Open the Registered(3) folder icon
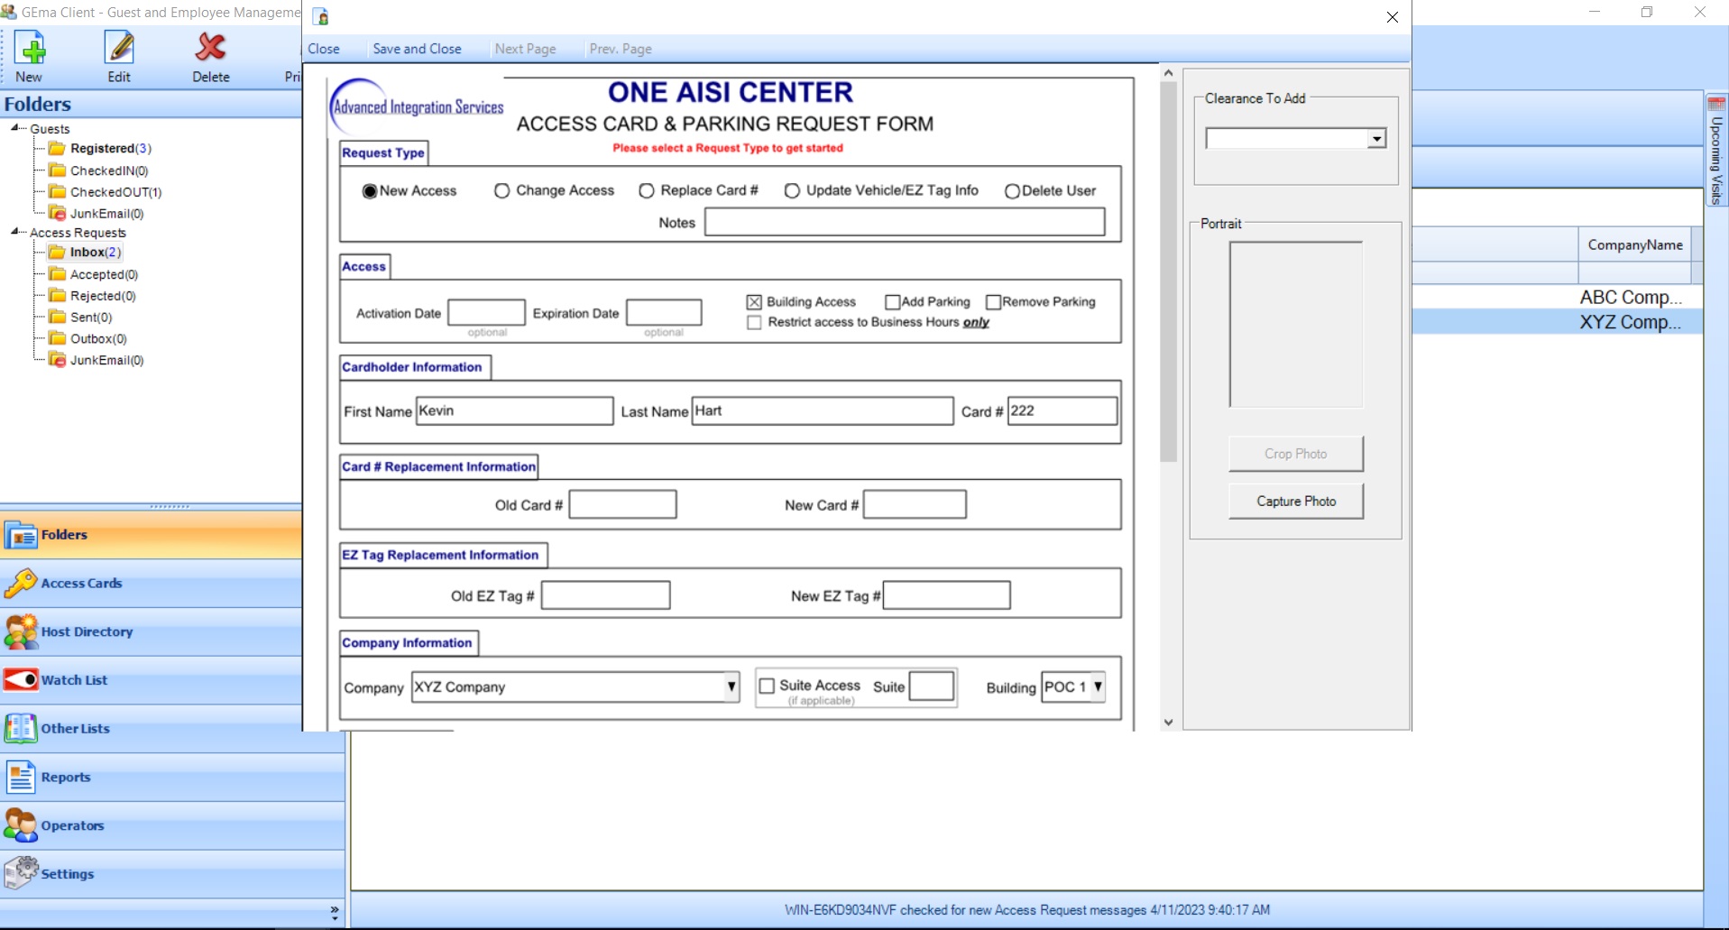1729x930 pixels. (x=58, y=148)
